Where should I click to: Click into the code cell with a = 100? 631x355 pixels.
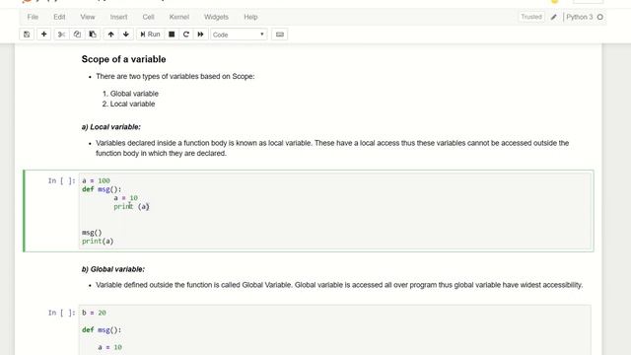335,211
